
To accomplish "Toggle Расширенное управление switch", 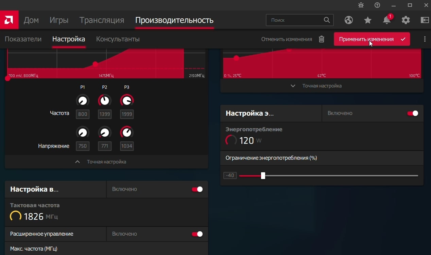I will 197,234.
